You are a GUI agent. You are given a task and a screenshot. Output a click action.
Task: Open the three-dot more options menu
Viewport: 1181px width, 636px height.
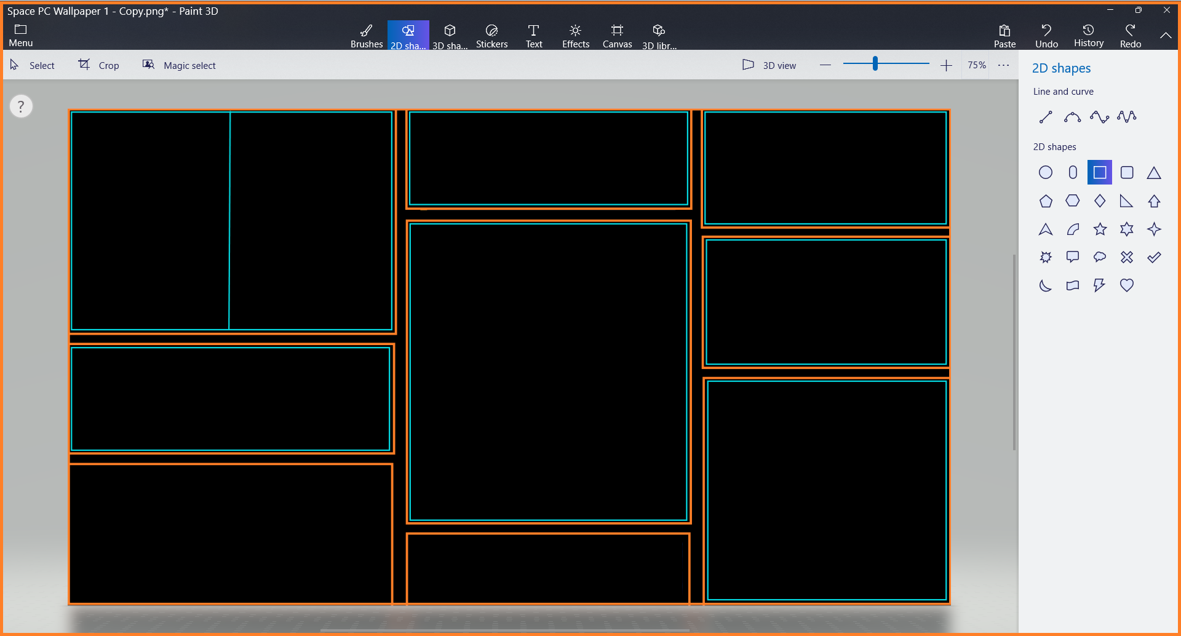click(x=1003, y=65)
